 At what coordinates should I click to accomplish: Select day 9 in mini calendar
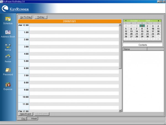[x=147, y=29]
